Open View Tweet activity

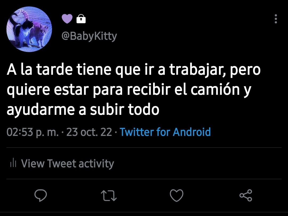pyautogui.click(x=62, y=163)
